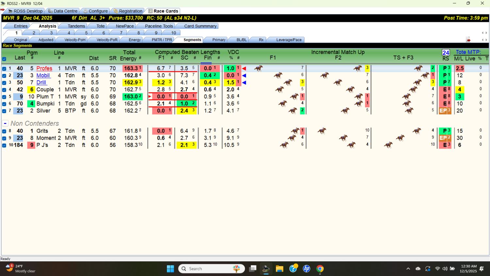Click RDSS app icon on taskbar
Image resolution: width=490 pixels, height=276 pixels.
coord(266,269)
